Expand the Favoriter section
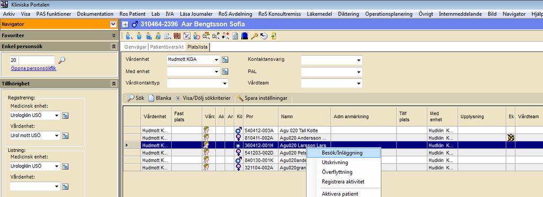The image size is (543, 197). click(113, 35)
